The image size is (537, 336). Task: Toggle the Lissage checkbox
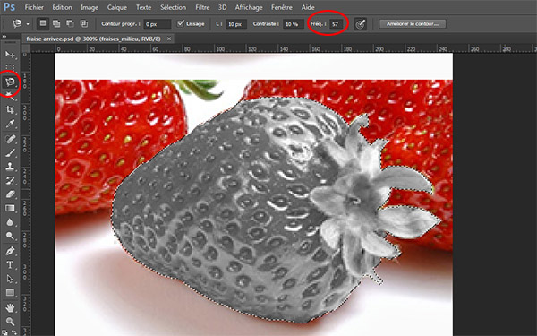[x=180, y=23]
